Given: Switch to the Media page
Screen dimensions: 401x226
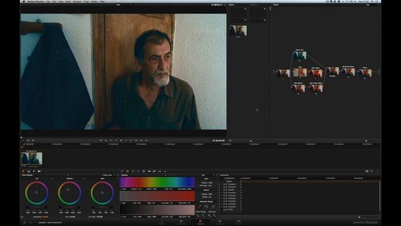Looking at the screenshot, I should coord(162,222).
